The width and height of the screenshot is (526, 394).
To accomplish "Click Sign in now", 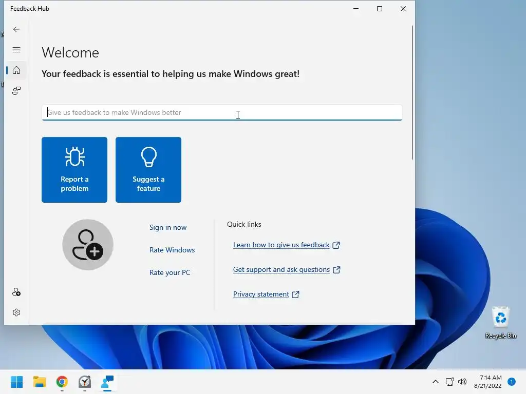I will (x=168, y=227).
